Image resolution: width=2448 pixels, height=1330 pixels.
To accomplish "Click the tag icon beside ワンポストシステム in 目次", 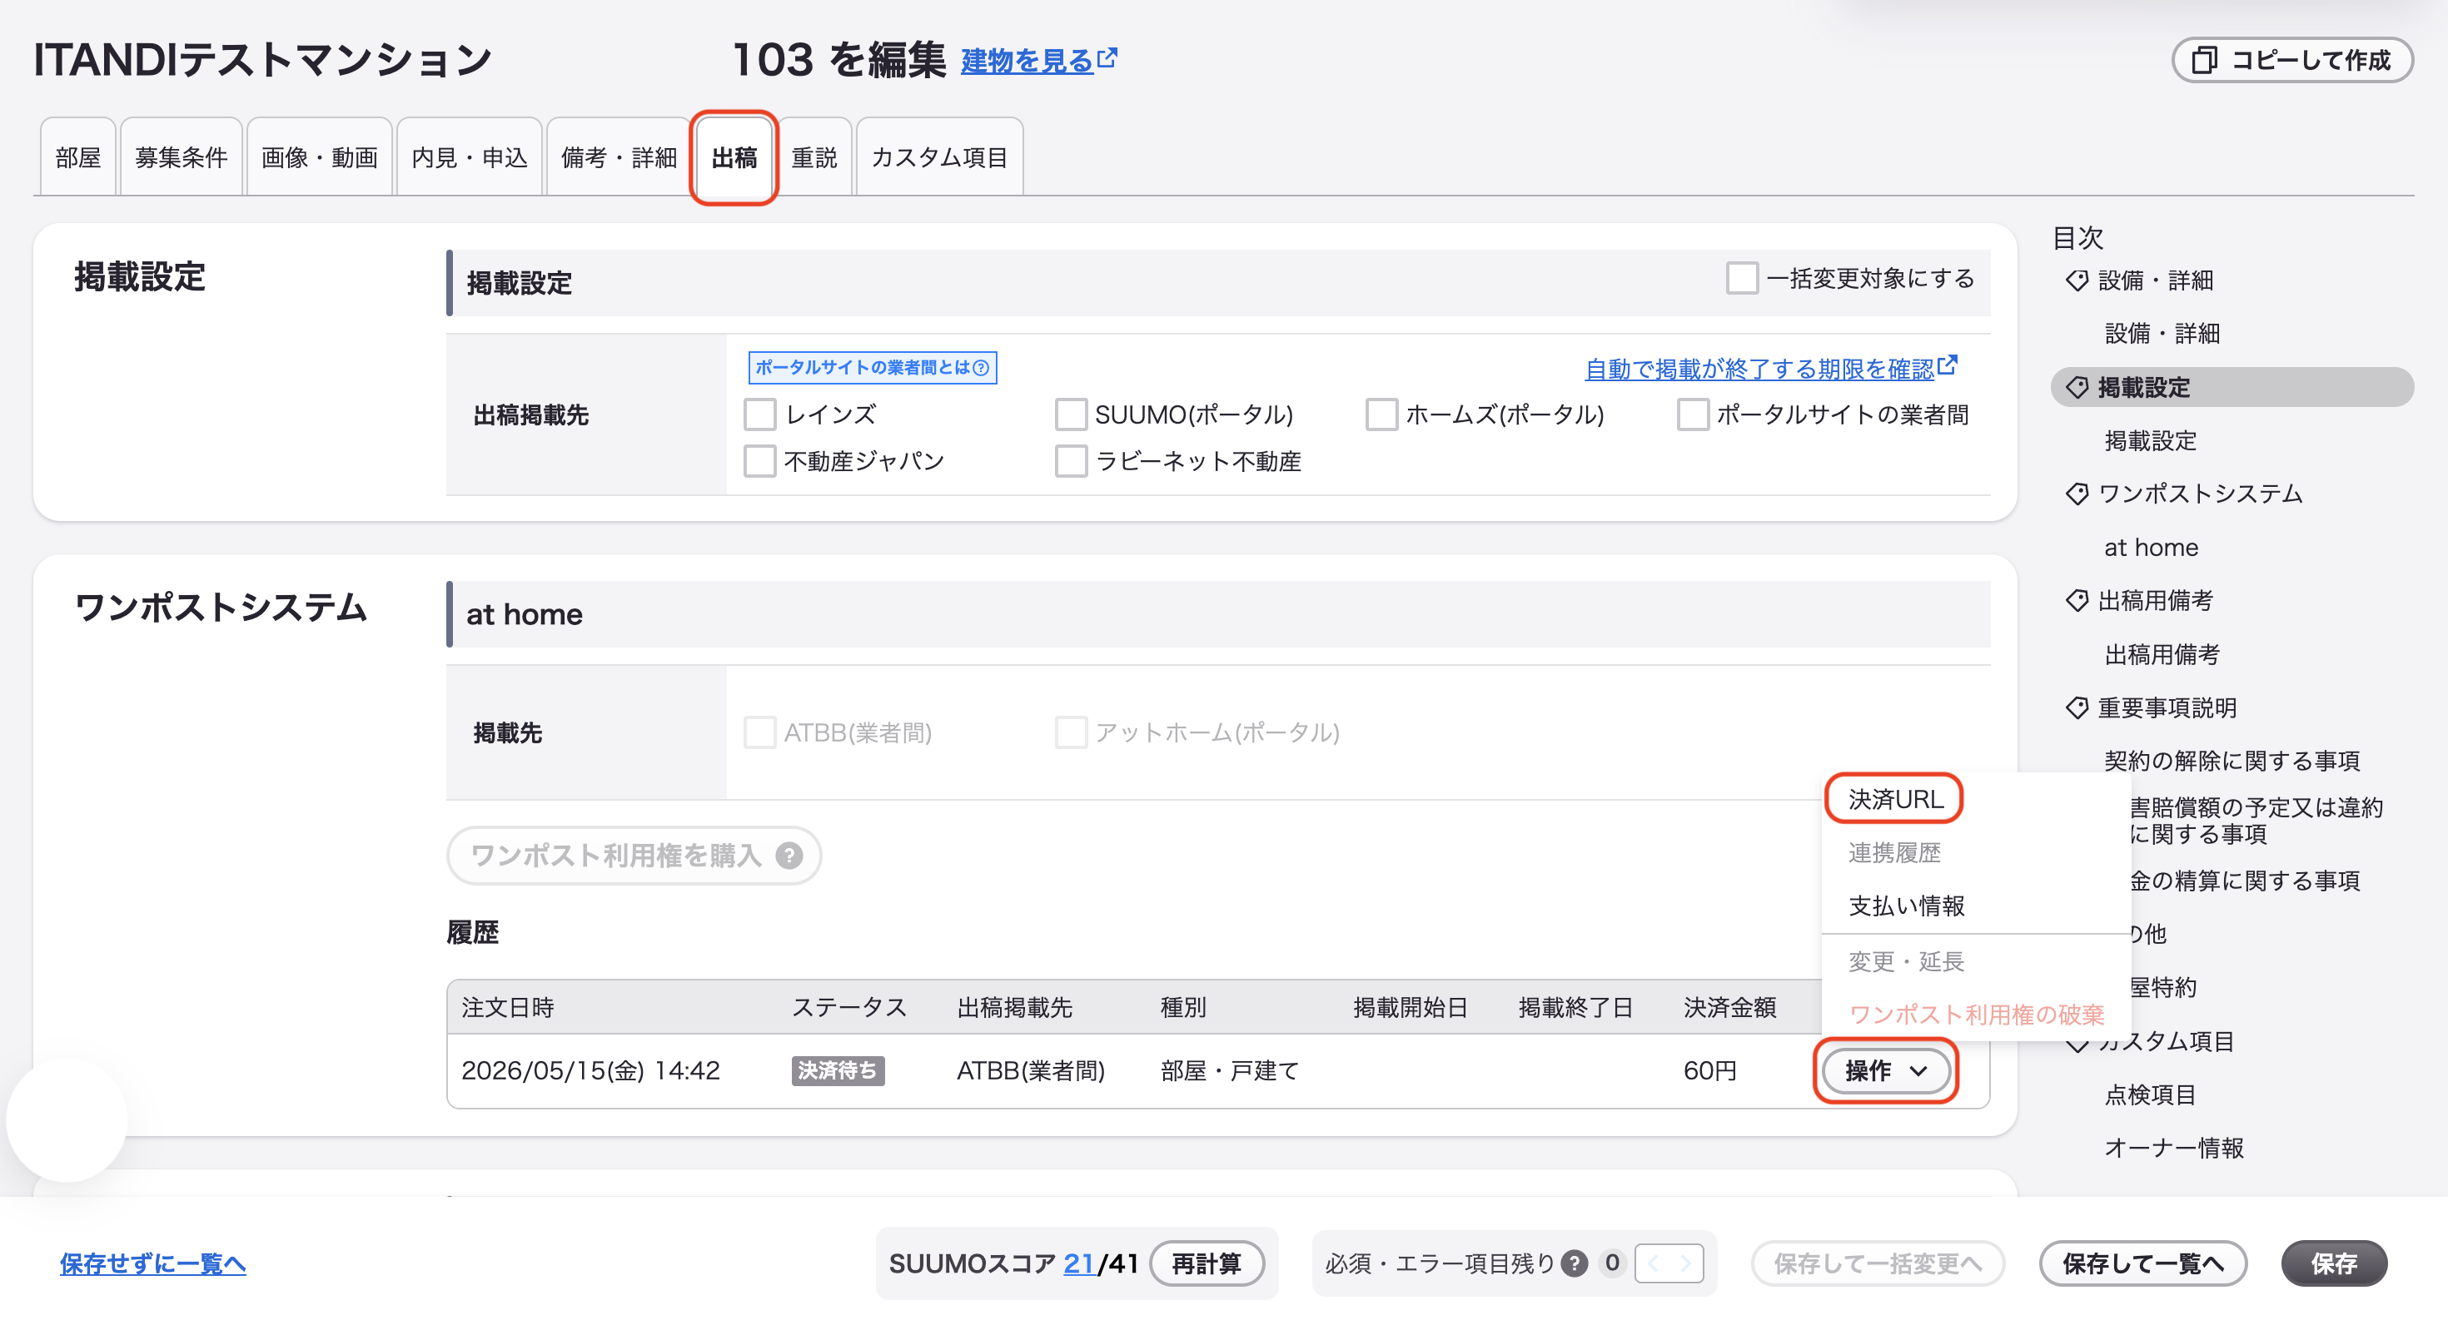I will pyautogui.click(x=2077, y=494).
